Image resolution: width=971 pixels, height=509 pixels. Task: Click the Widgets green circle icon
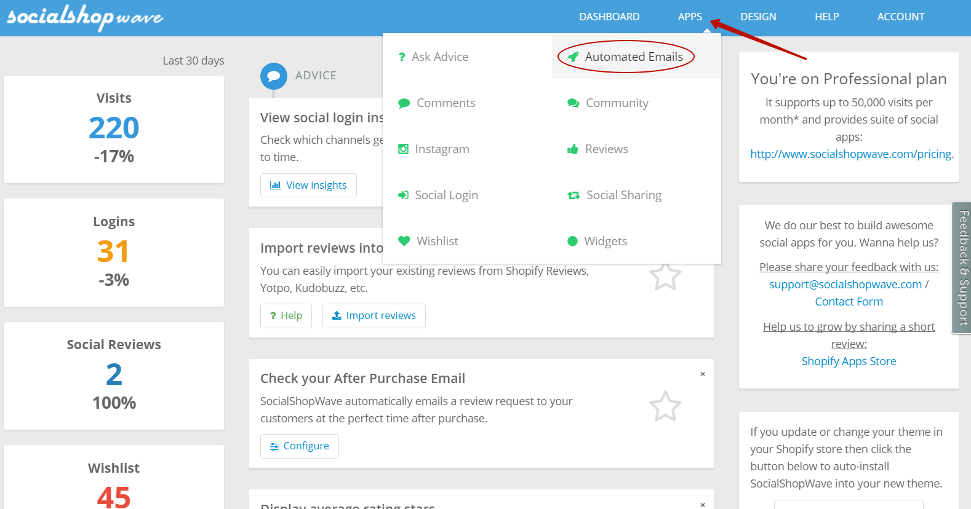pyautogui.click(x=572, y=241)
